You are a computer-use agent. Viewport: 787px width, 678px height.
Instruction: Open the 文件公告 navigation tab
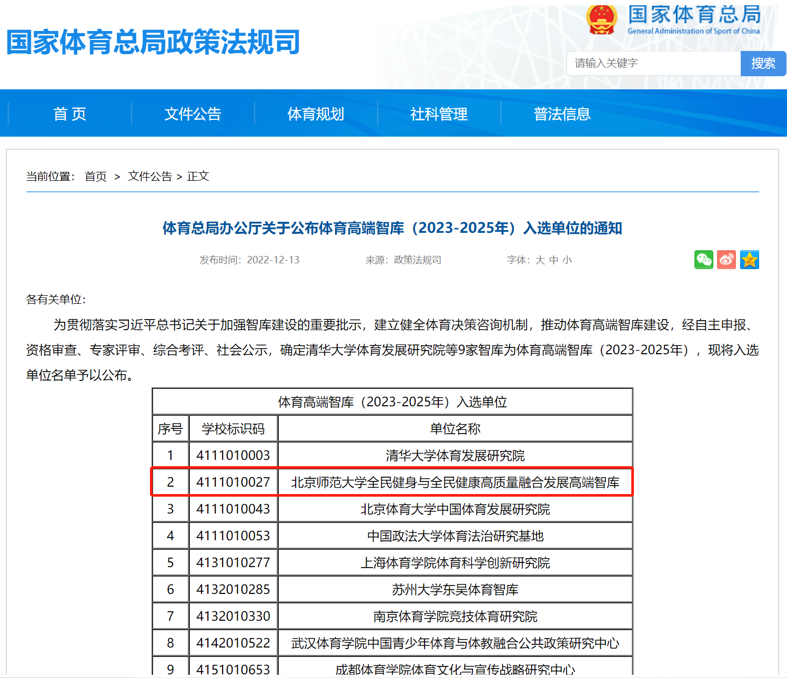tap(193, 114)
